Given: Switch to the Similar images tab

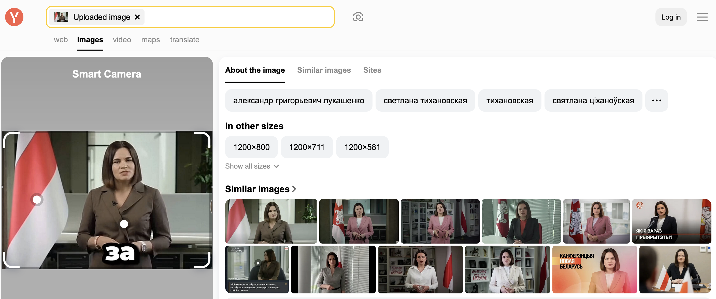Looking at the screenshot, I should pyautogui.click(x=325, y=70).
